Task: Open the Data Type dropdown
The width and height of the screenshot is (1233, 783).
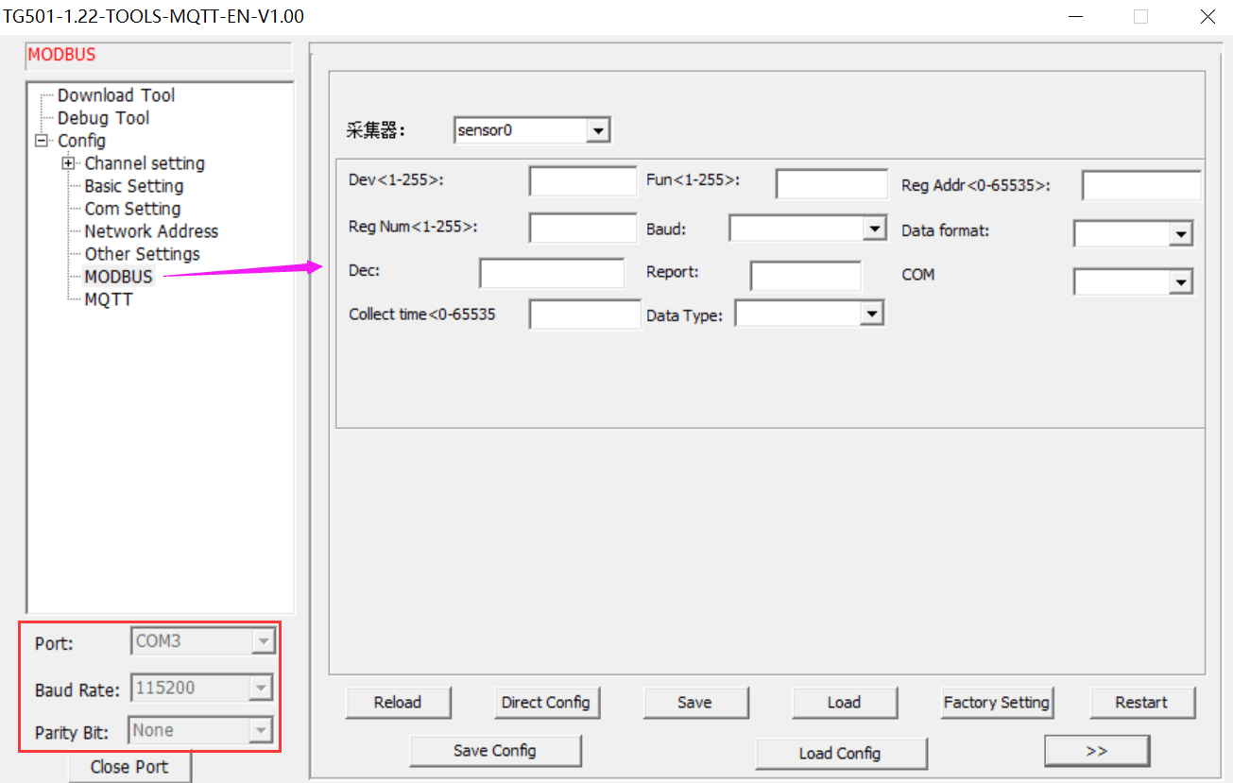Action: (873, 313)
